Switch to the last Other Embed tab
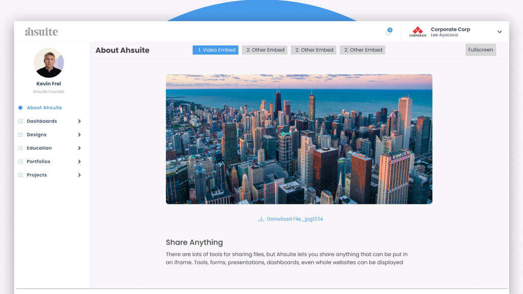The height and width of the screenshot is (294, 523). tap(362, 50)
